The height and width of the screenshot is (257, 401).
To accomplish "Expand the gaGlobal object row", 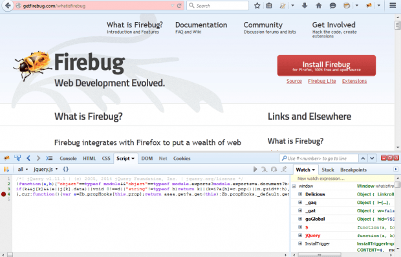I will tap(300, 219).
